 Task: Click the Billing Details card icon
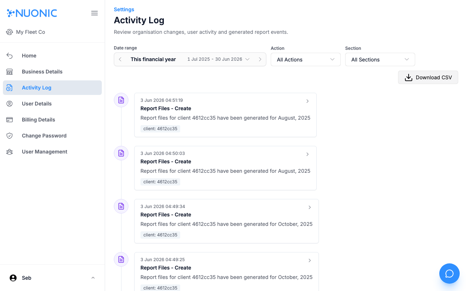(9, 120)
